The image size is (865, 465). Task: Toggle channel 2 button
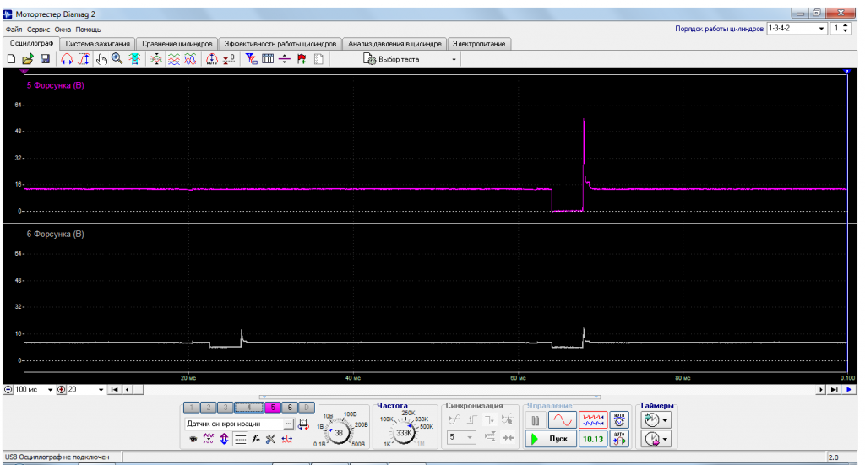pos(208,408)
